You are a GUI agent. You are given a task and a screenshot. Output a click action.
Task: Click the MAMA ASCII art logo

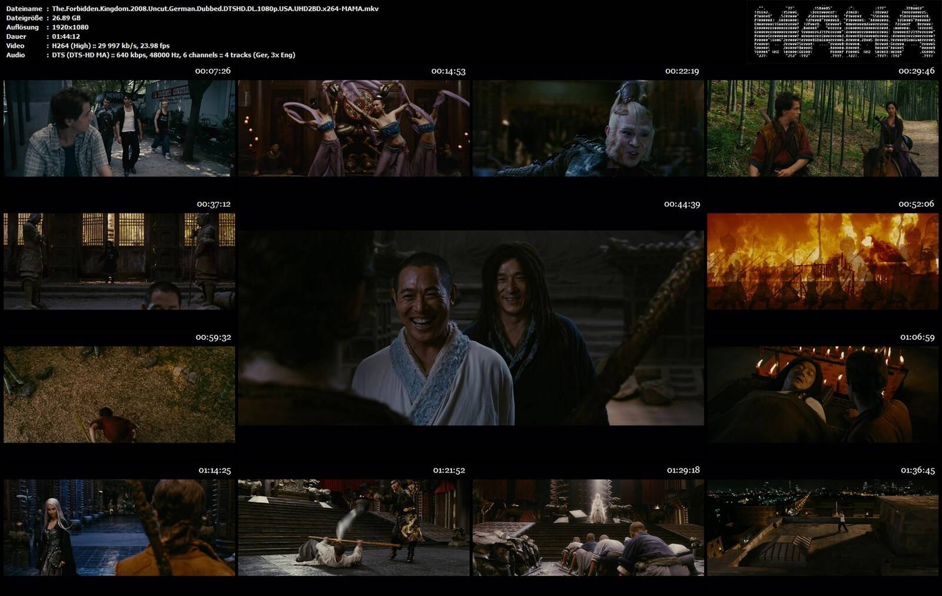click(844, 31)
